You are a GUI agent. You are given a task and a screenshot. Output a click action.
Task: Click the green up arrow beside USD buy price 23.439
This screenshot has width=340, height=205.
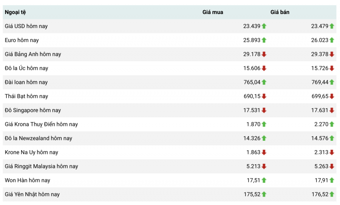click(264, 26)
